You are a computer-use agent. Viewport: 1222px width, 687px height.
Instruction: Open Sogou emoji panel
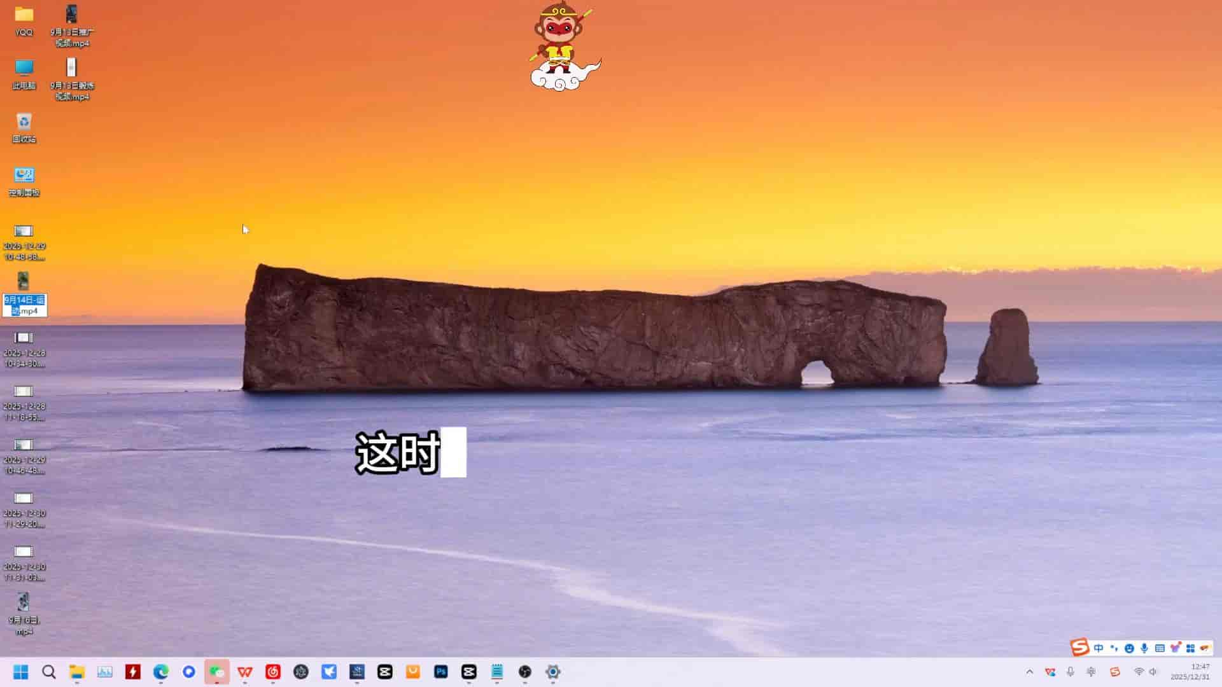click(x=1129, y=648)
